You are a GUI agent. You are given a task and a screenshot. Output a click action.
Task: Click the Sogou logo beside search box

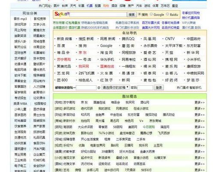[62, 14]
